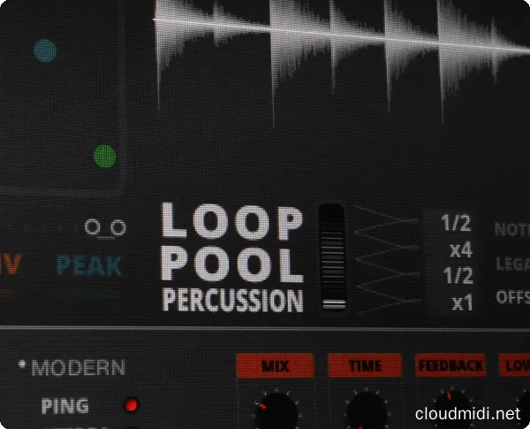Click the zigzag pattern display beside the wheel
Image resolution: width=530 pixels, height=429 pixels.
(x=387, y=258)
